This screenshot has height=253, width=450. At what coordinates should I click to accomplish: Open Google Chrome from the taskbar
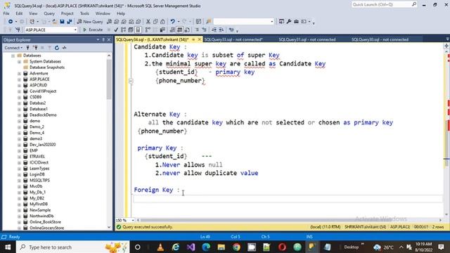coord(236,247)
